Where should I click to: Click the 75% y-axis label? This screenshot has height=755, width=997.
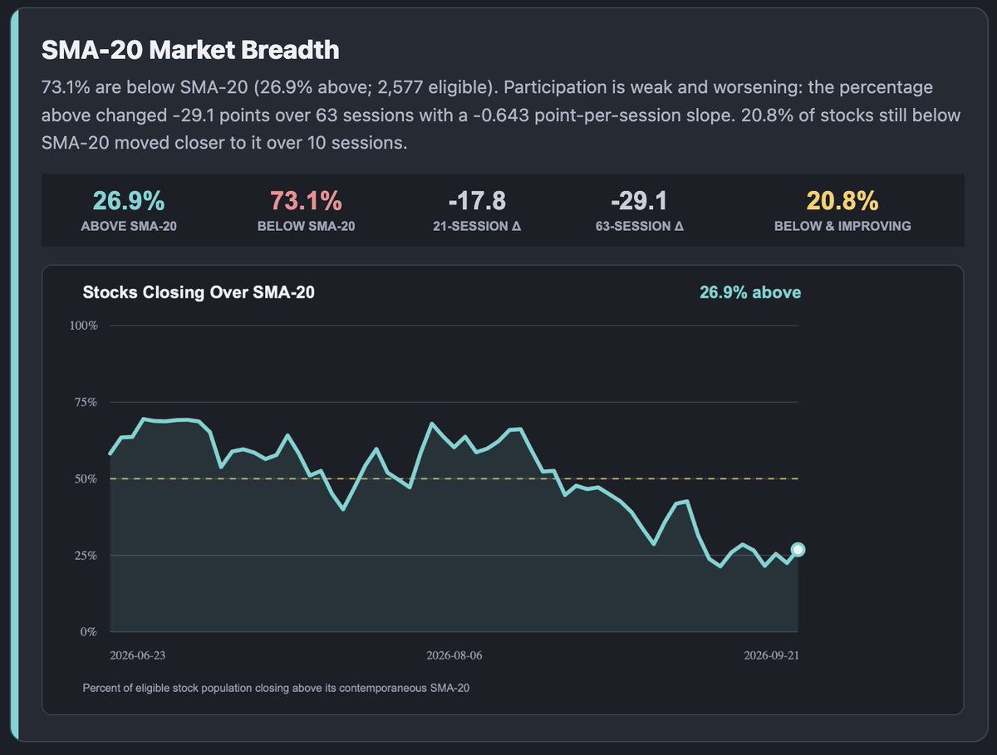[x=86, y=402]
